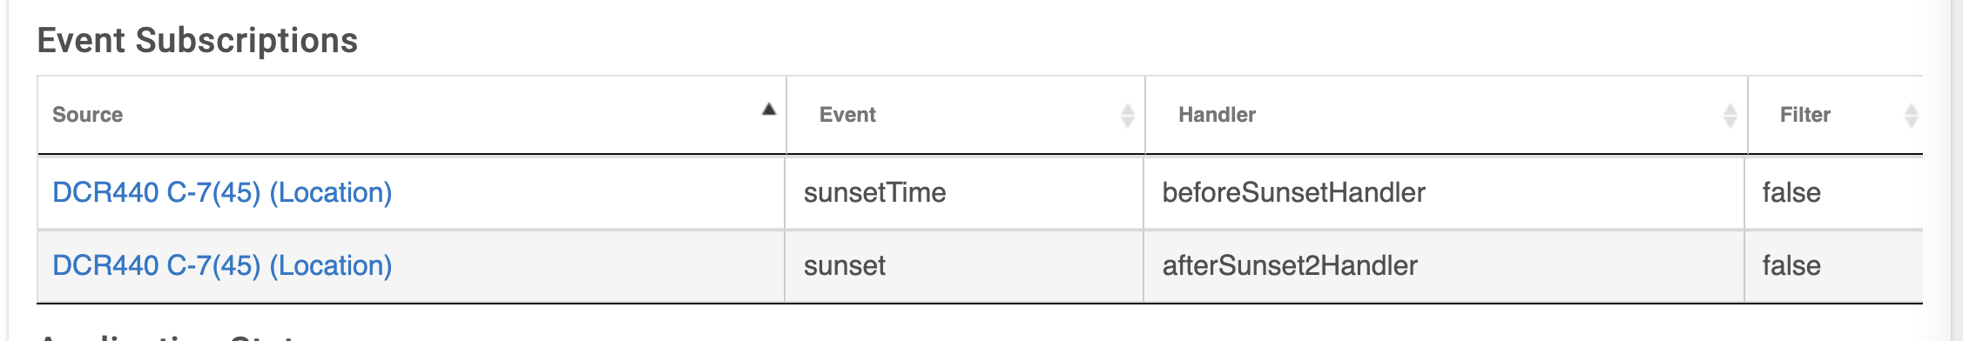Click the afterSunset2Handler cell
This screenshot has height=341, width=1963.
pos(1445,266)
